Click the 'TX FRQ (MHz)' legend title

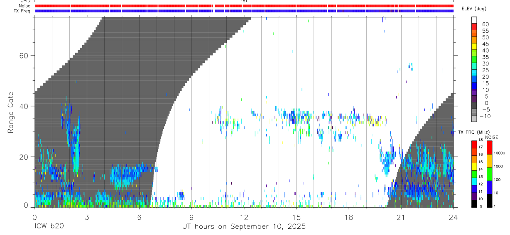pyautogui.click(x=473, y=132)
